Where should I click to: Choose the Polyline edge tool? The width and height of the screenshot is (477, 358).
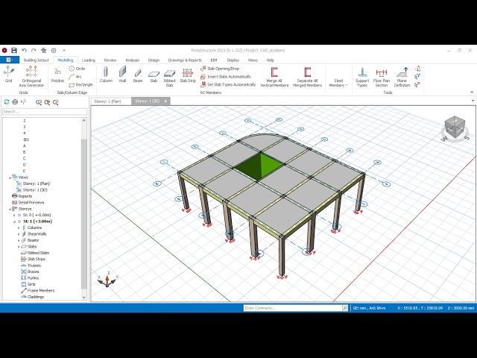coord(57,75)
